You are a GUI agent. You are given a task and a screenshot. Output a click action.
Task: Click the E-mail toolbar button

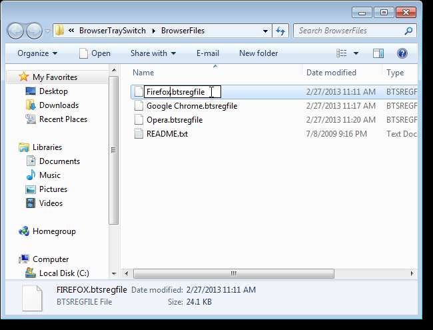tap(208, 53)
